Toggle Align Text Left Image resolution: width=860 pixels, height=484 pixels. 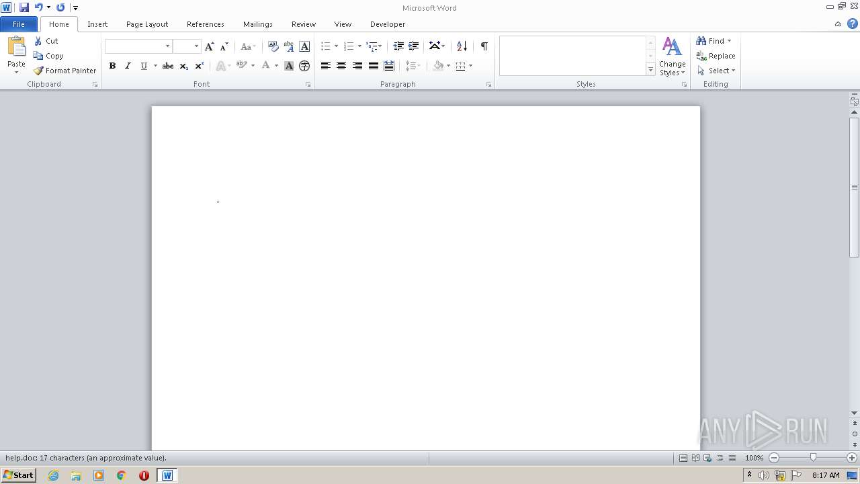point(326,66)
